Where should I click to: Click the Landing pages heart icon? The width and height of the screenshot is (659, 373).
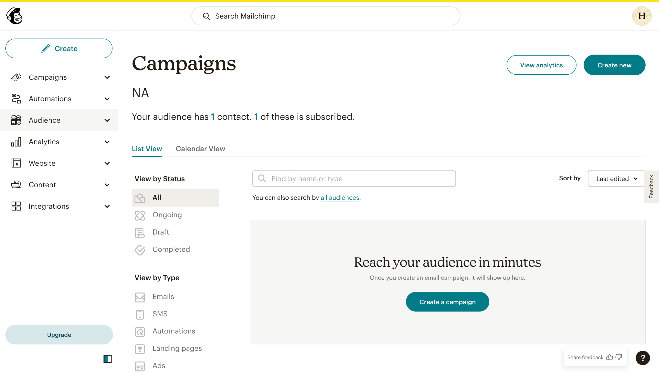click(x=140, y=349)
